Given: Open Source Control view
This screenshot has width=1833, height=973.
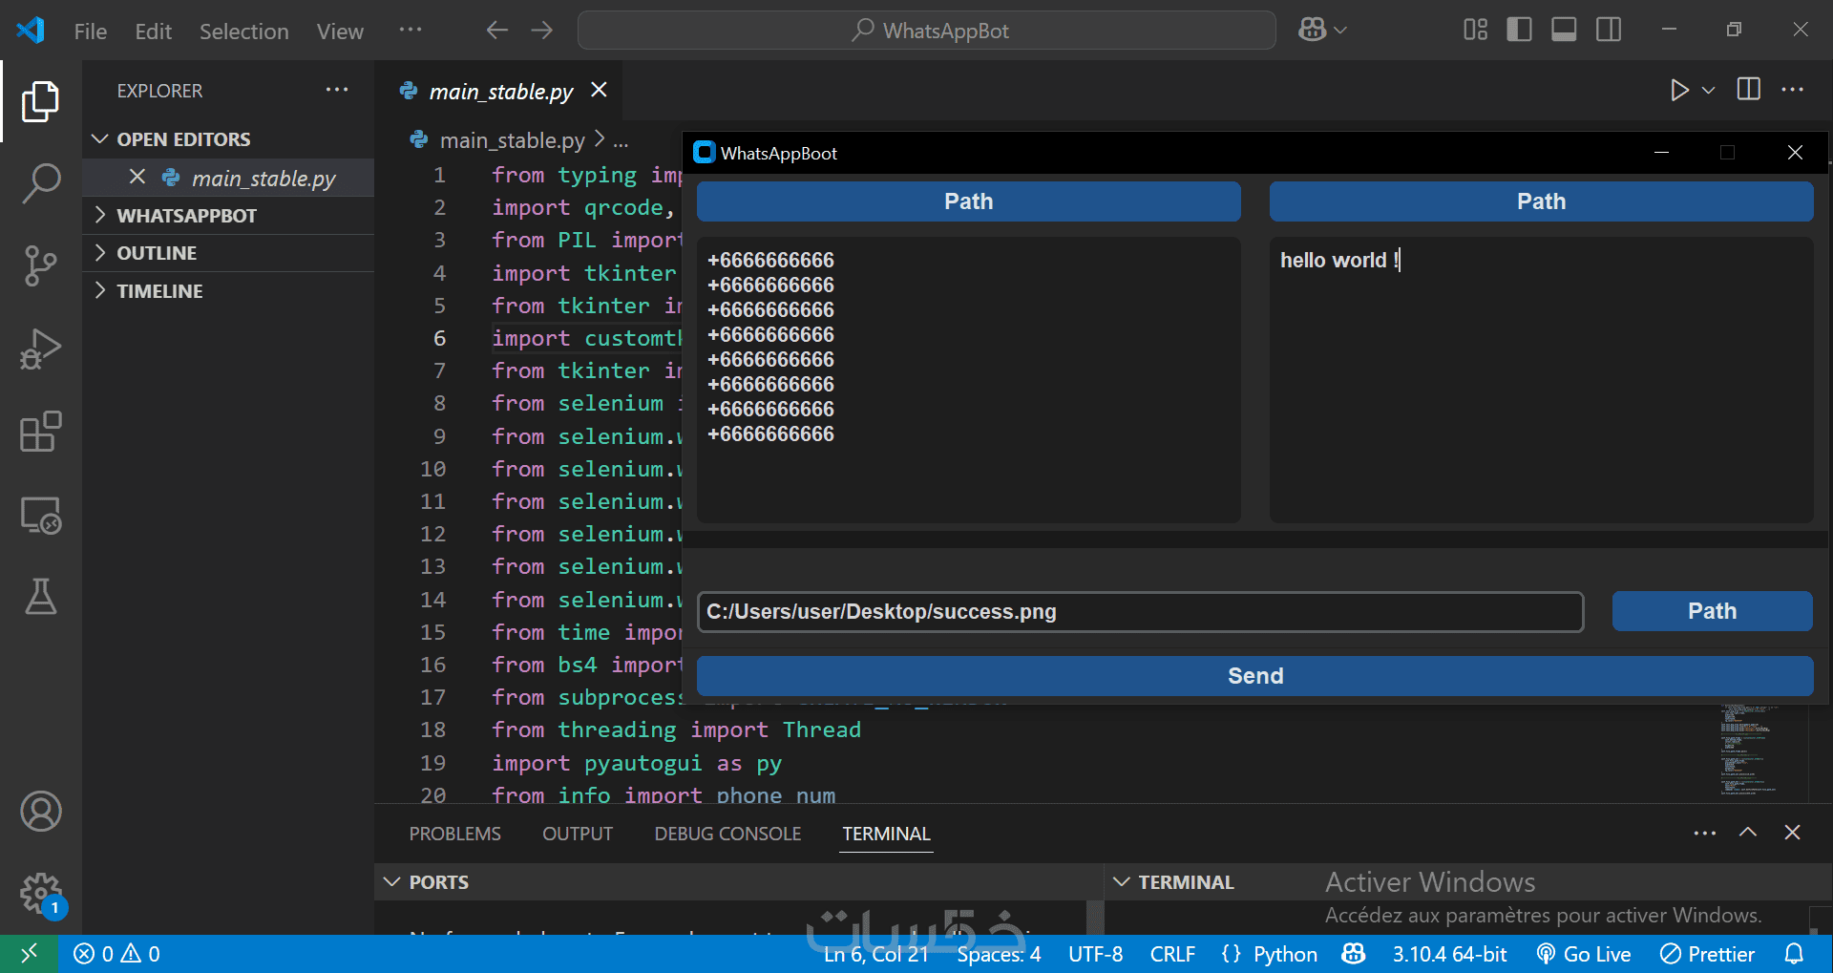Looking at the screenshot, I should click(40, 266).
